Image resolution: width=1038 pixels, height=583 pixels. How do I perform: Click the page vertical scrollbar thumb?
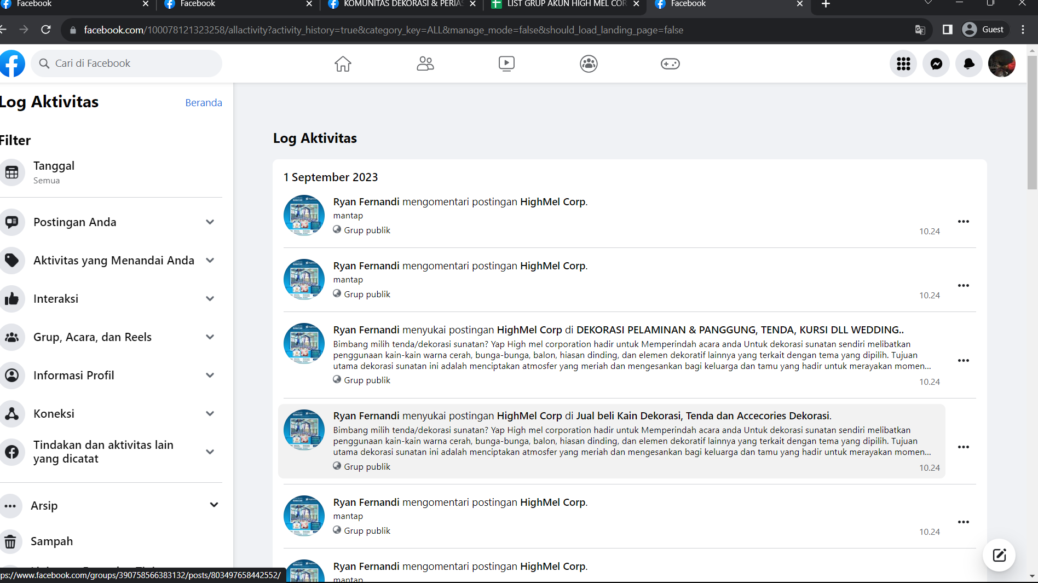pyautogui.click(x=1033, y=122)
